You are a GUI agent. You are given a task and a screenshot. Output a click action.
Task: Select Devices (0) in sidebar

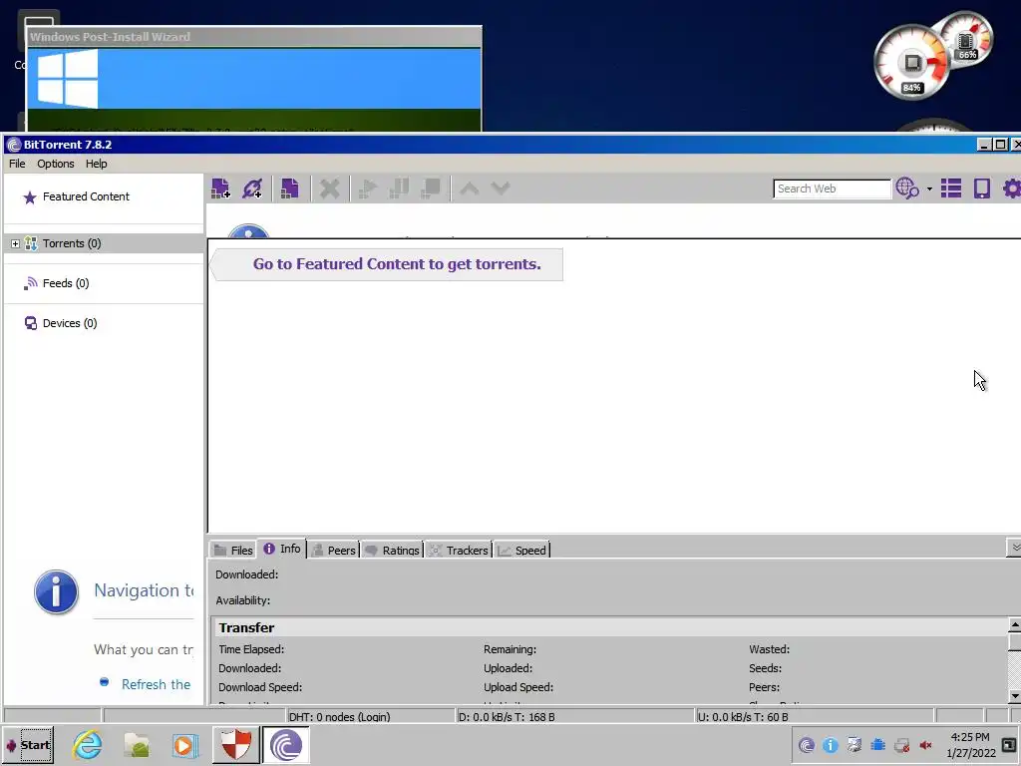(69, 323)
